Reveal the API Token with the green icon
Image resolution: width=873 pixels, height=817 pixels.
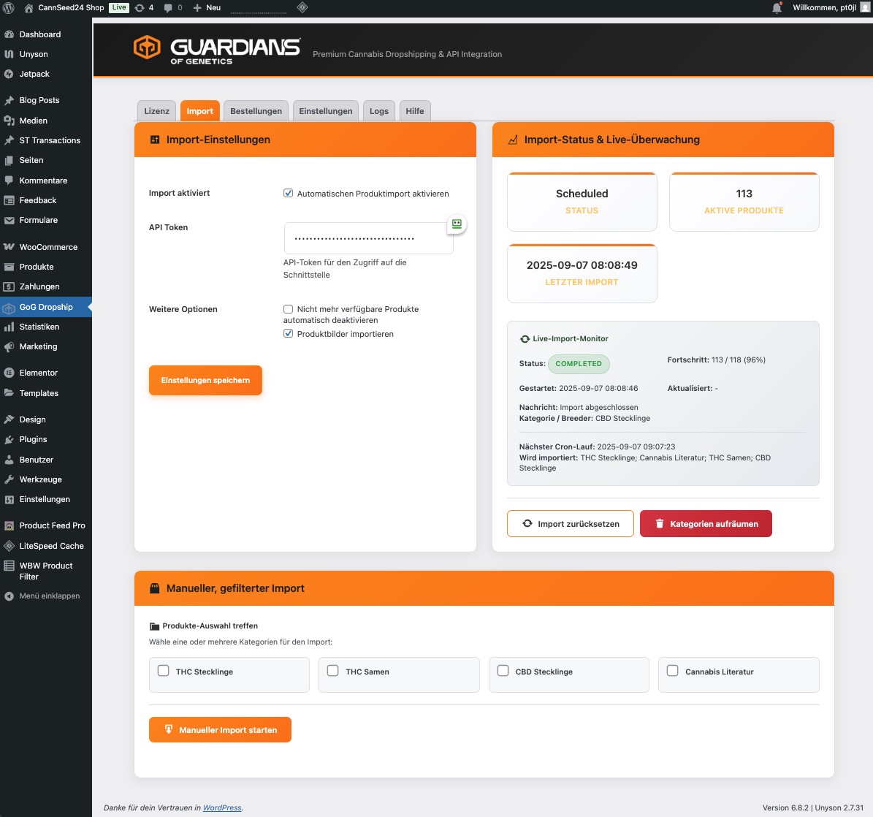[455, 224]
